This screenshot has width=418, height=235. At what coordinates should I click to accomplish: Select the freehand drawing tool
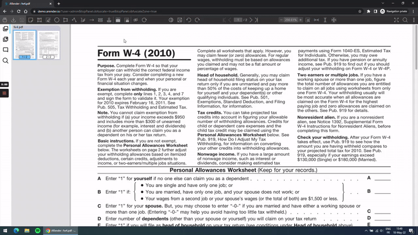point(83,20)
